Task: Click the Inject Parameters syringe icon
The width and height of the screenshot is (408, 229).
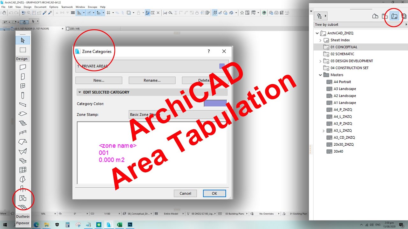Action: pyautogui.click(x=50, y=13)
